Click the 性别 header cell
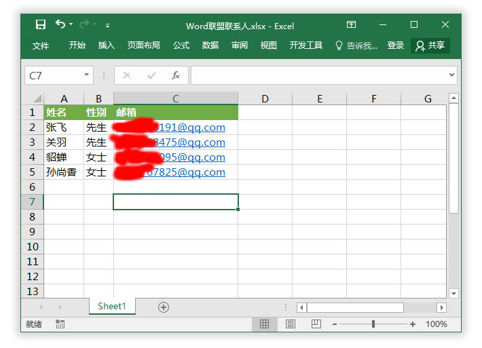This screenshot has width=482, height=348. tap(98, 113)
